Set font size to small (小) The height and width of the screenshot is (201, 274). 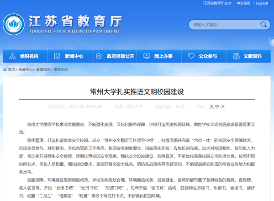(x=222, y=106)
